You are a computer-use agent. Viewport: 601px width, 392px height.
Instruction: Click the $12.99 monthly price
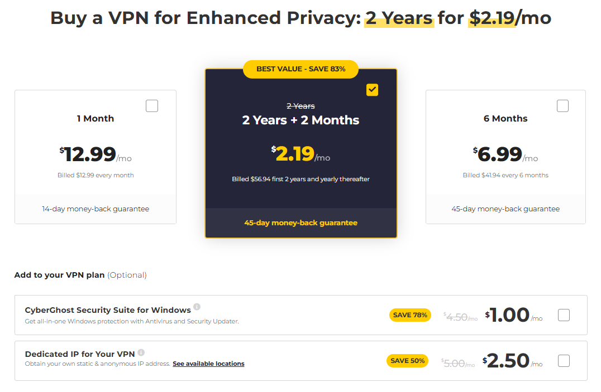[x=90, y=154]
